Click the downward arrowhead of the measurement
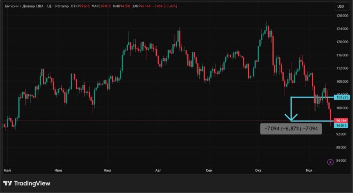This screenshot has width=353, height=193. (291, 119)
